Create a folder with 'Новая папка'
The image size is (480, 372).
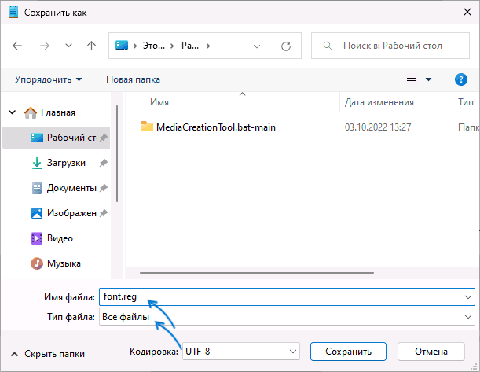coord(133,79)
